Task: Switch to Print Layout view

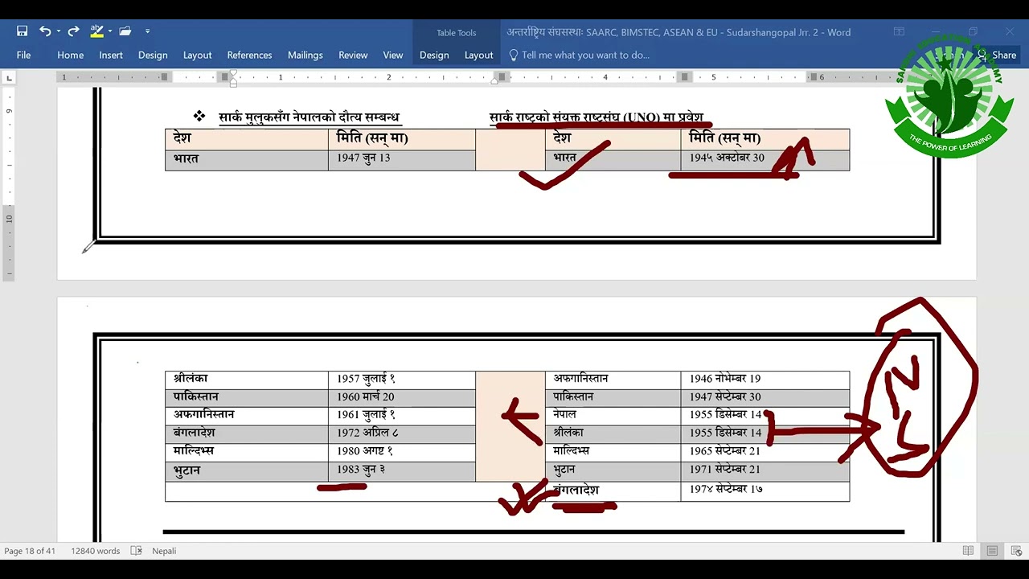Action: point(992,551)
